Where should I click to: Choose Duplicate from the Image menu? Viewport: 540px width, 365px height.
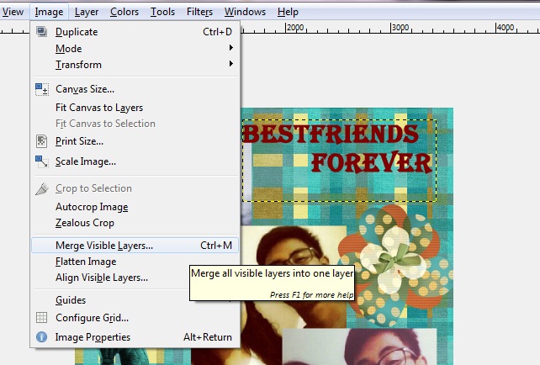[x=135, y=32]
